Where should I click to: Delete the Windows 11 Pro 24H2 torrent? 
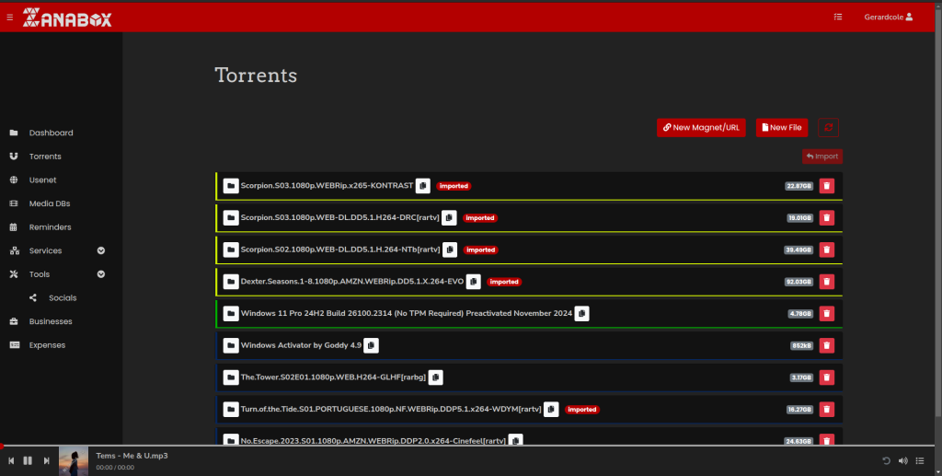[827, 313]
